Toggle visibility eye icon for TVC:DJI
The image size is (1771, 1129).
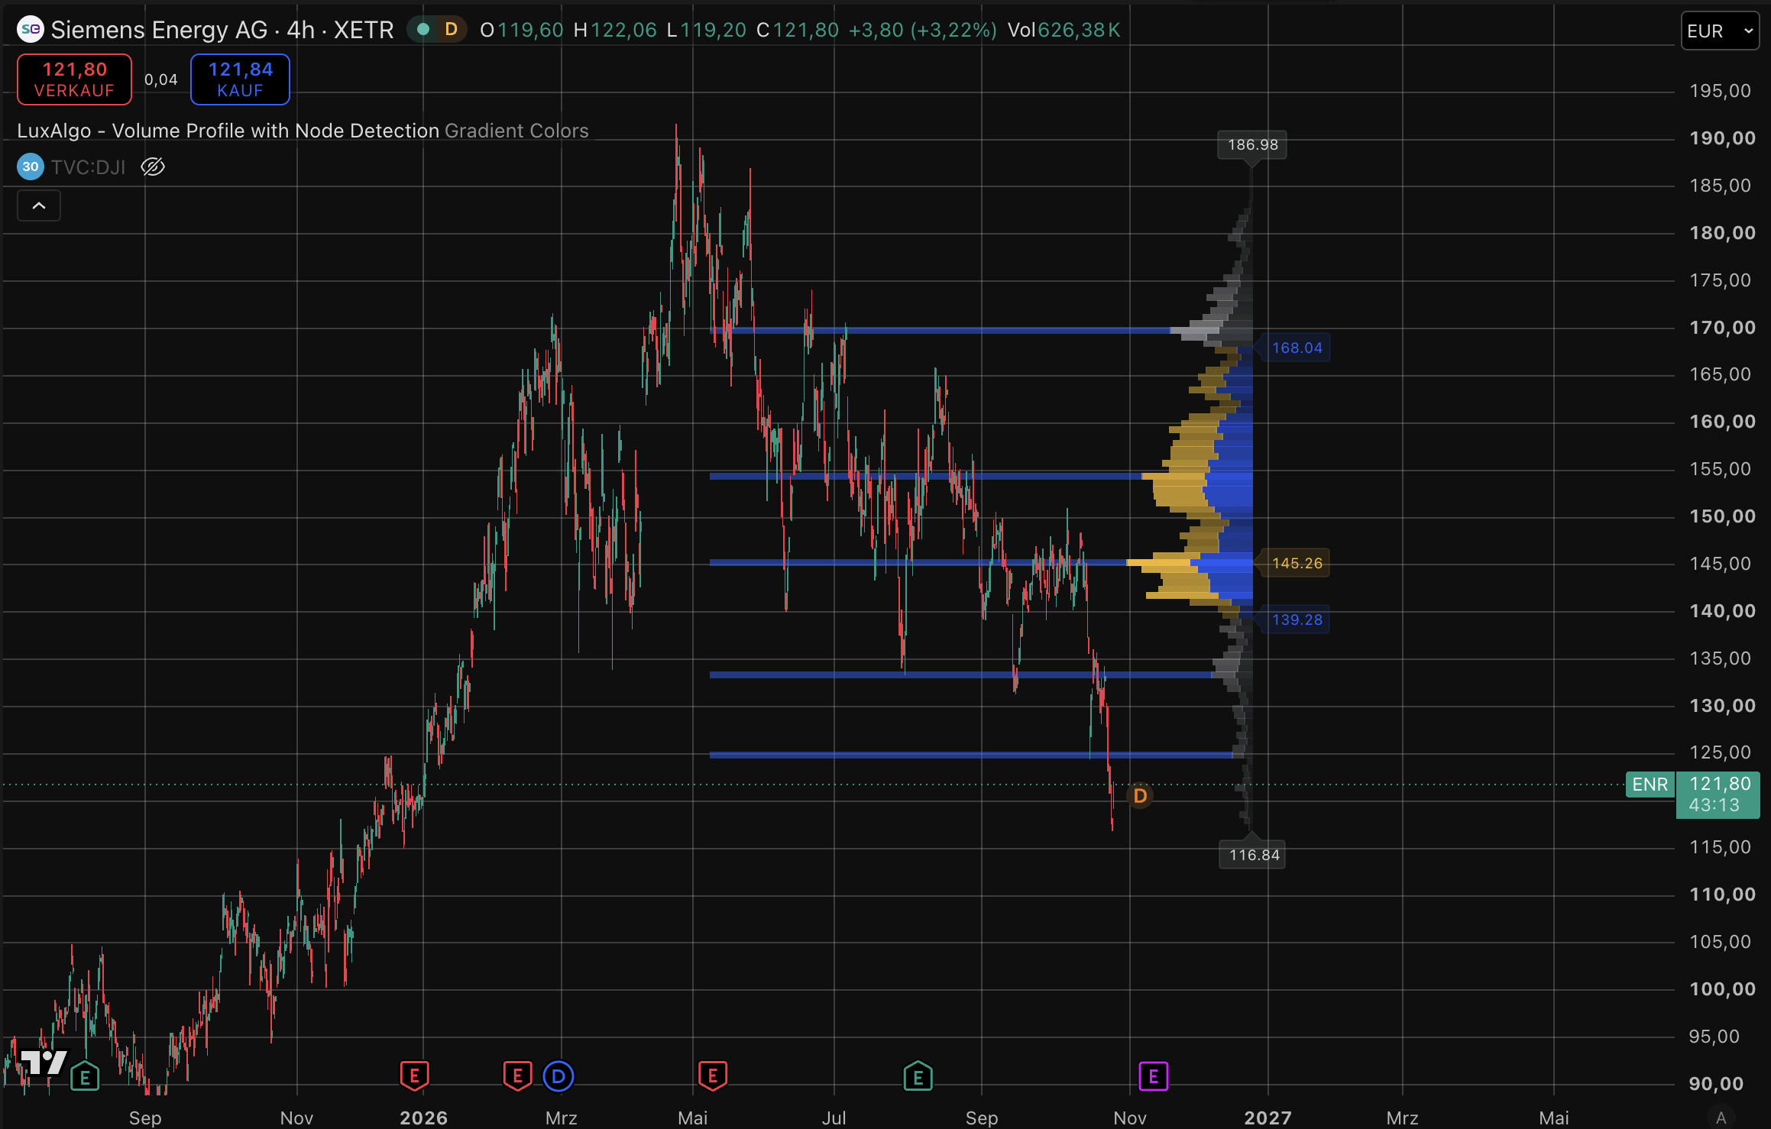153,167
